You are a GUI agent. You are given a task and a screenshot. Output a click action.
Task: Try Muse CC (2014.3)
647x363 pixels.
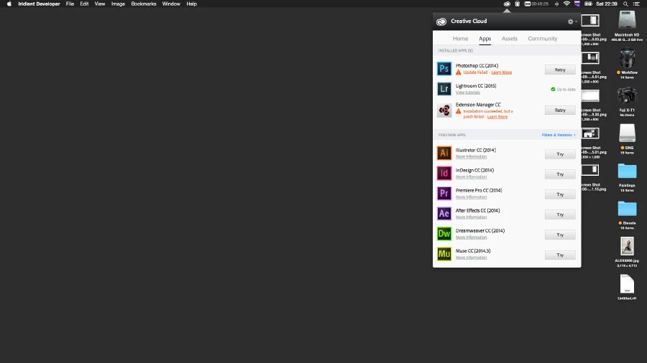560,255
